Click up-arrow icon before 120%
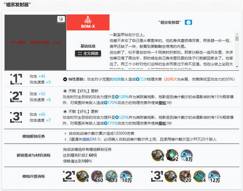Screen dimensions: 243x191 117,97
